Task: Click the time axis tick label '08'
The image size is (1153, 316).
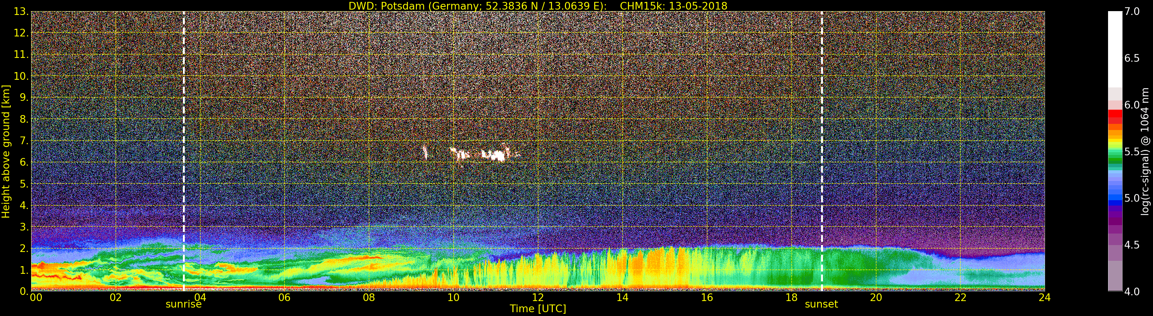Action: pyautogui.click(x=369, y=297)
